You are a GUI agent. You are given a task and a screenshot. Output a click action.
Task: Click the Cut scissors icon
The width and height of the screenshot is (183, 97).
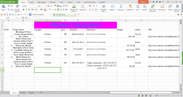coord(9,6)
